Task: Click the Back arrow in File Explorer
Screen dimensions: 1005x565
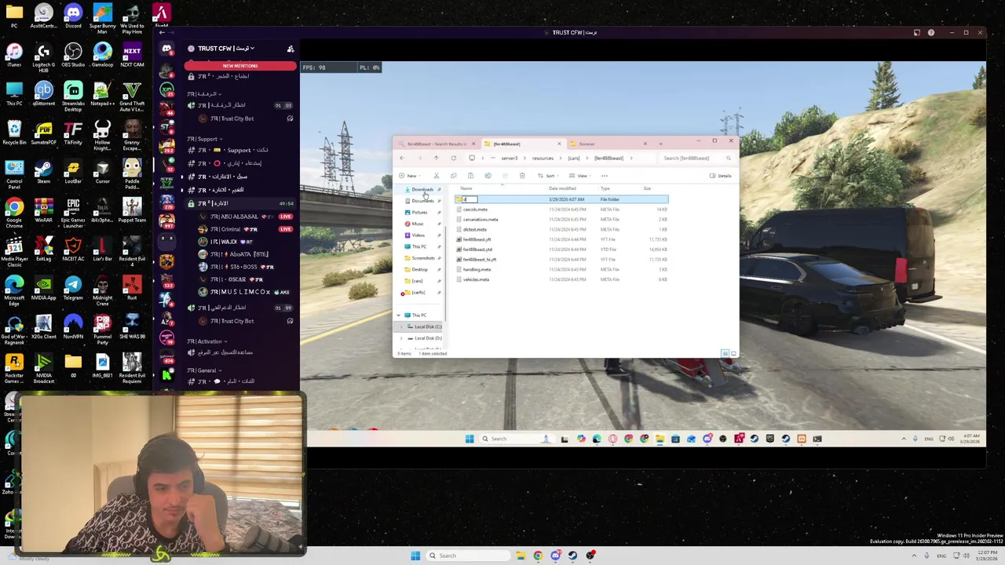Action: pyautogui.click(x=402, y=158)
